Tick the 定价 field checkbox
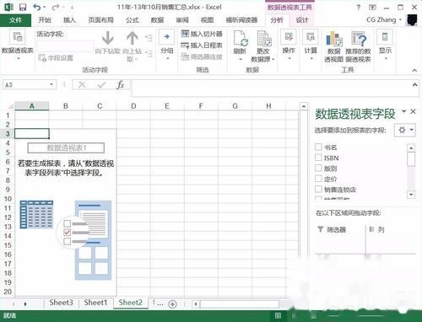The height and width of the screenshot is (322, 422). tap(318, 179)
